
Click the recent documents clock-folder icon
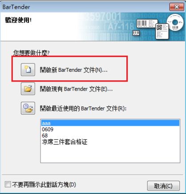28,108
